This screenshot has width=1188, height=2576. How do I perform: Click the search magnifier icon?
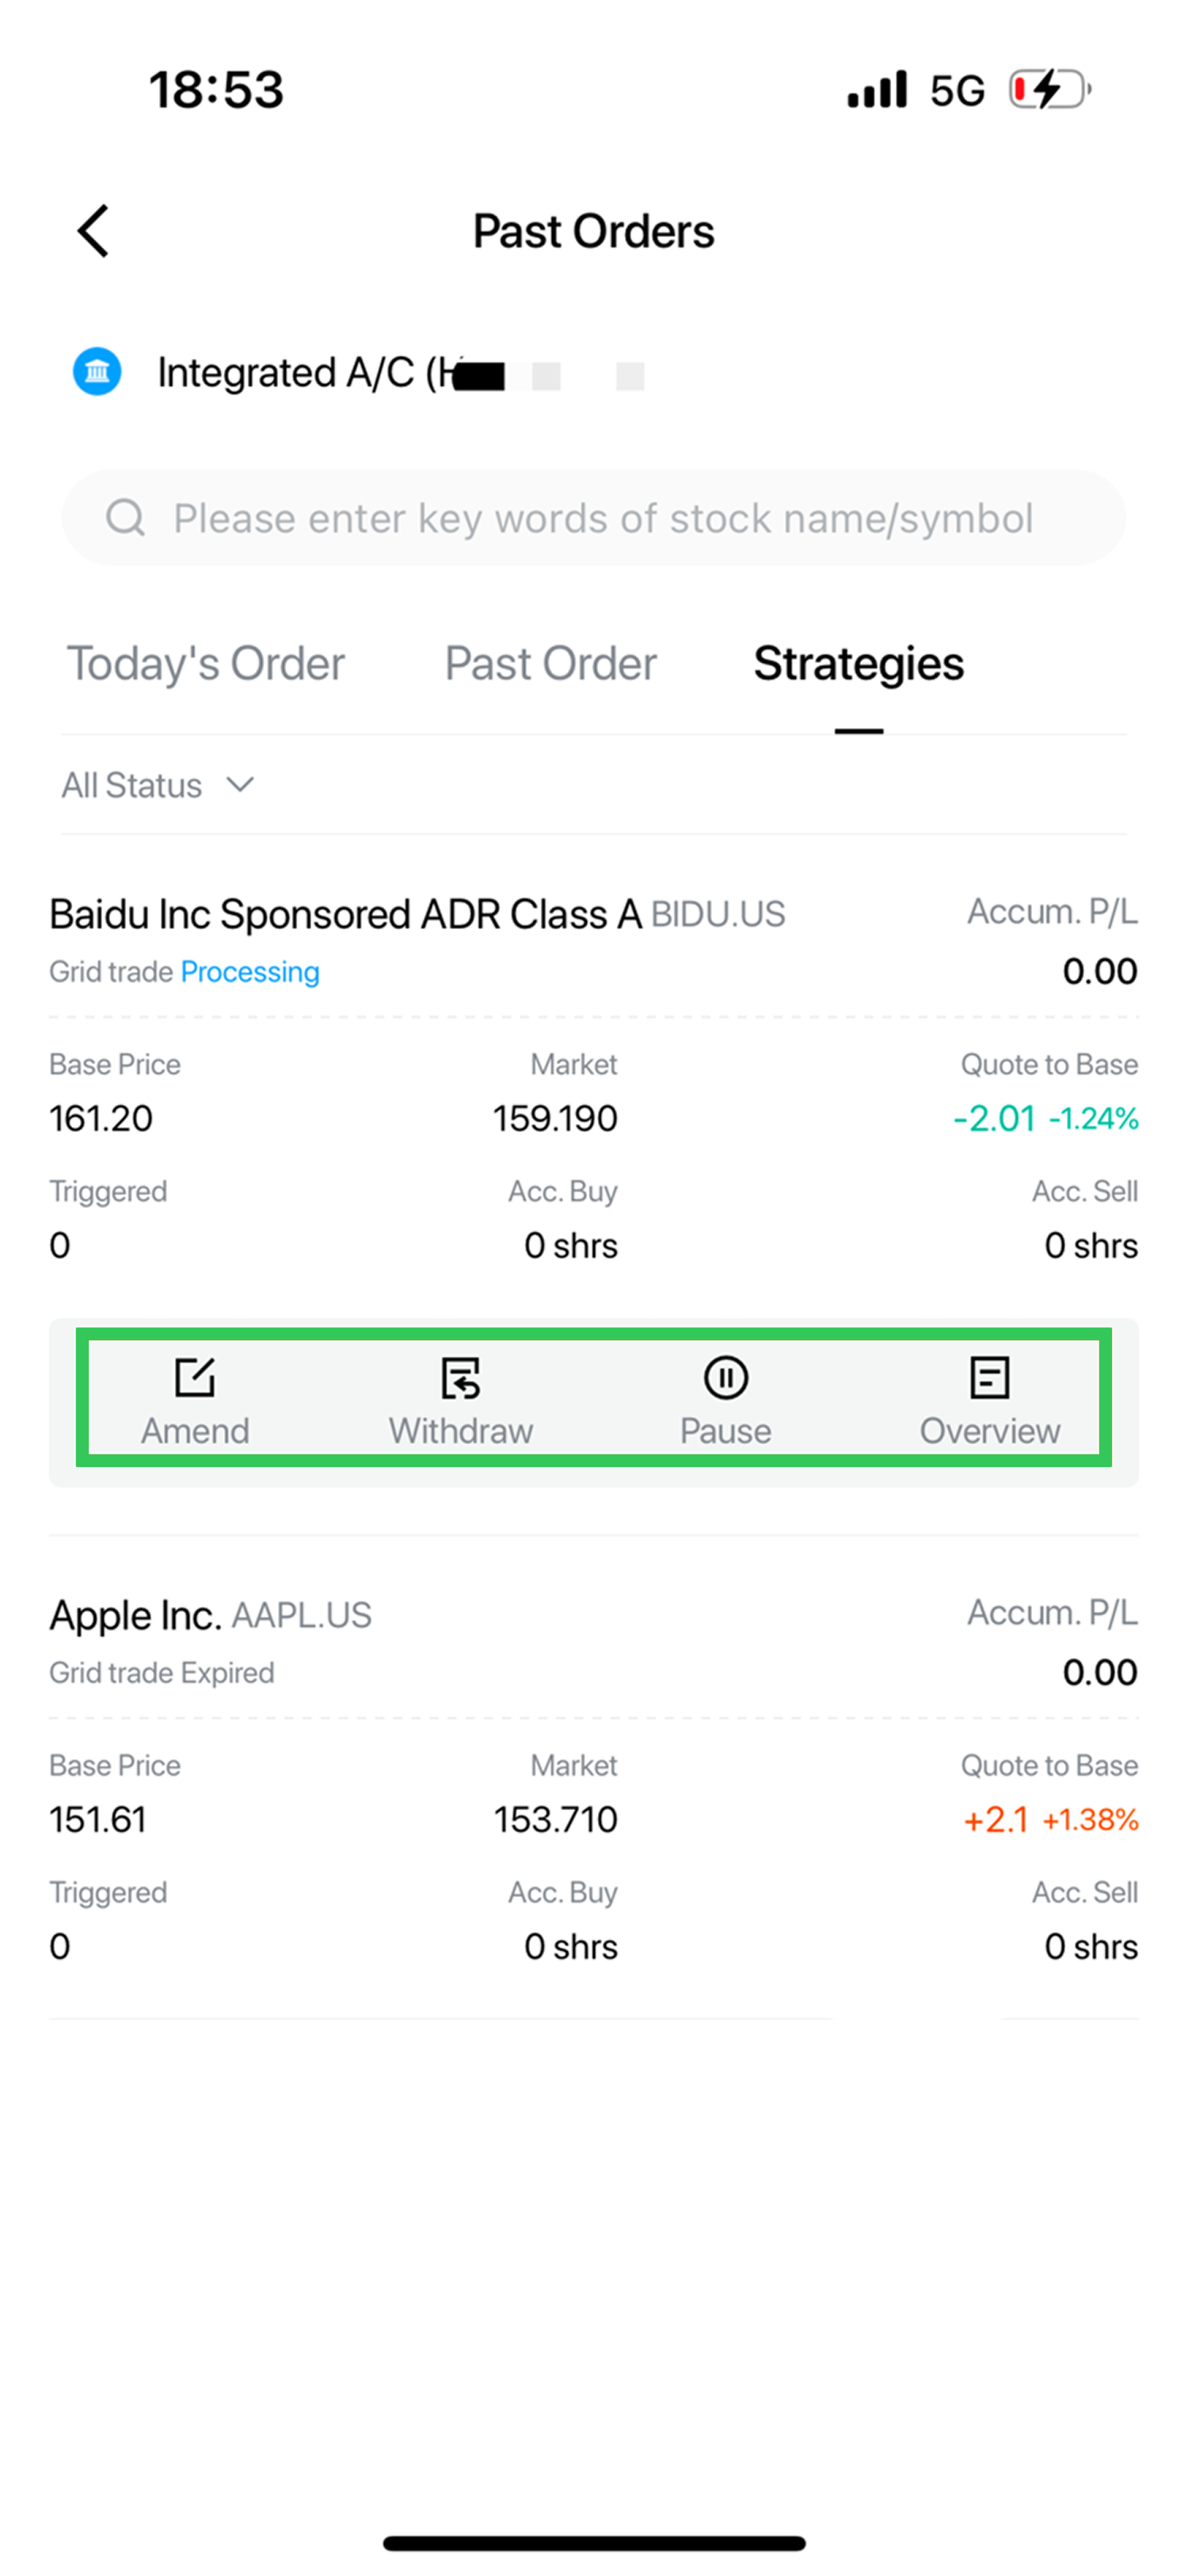126,518
